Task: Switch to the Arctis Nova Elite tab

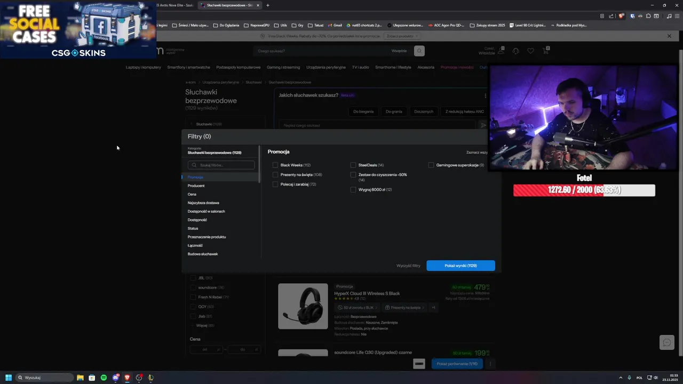Action: click(176, 5)
